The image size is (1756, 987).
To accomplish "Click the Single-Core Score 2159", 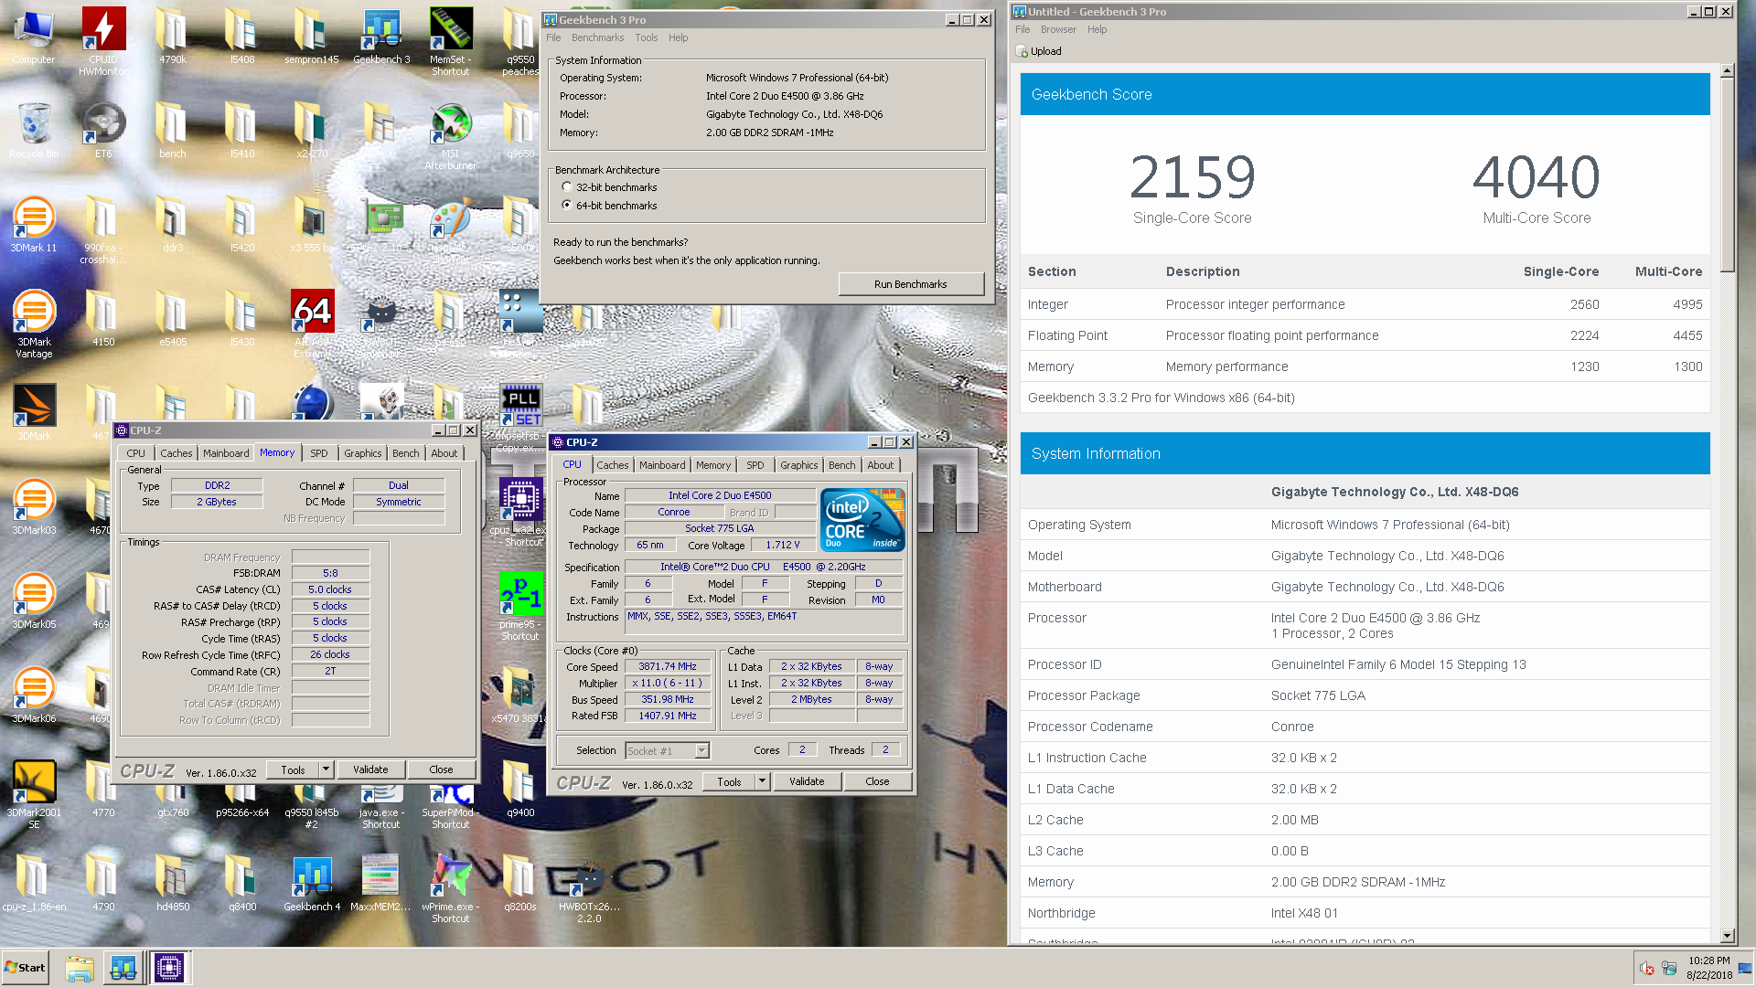I will 1192,177.
